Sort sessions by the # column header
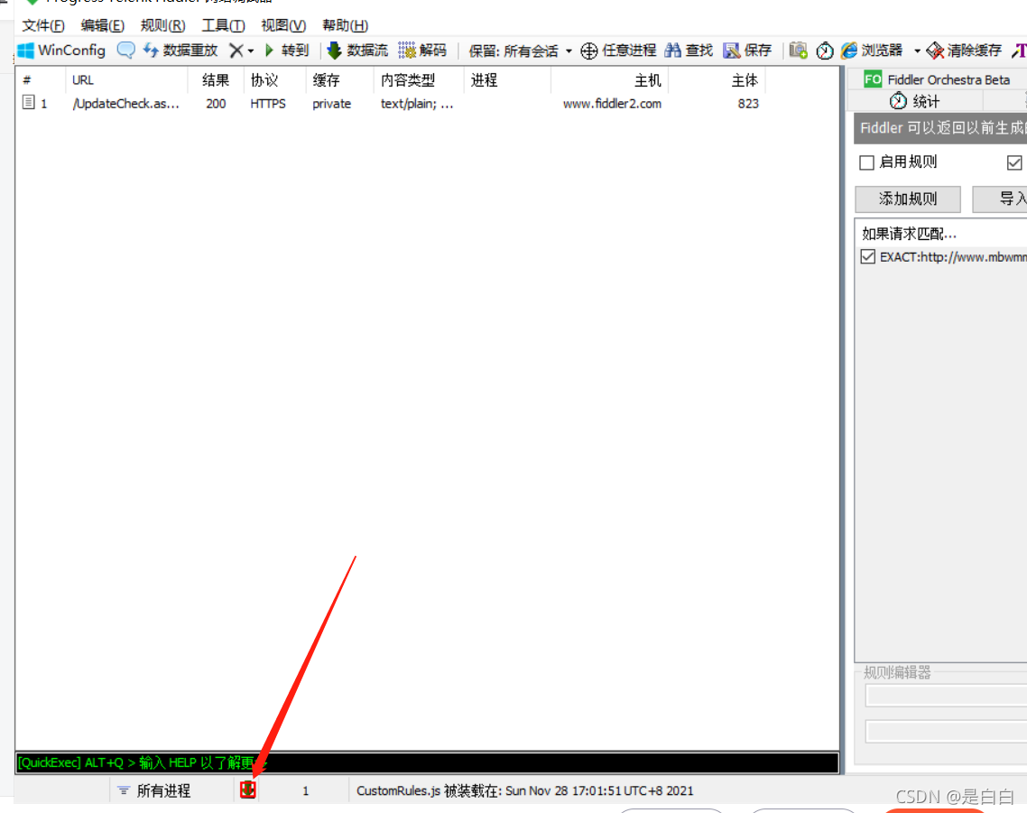 [x=41, y=80]
